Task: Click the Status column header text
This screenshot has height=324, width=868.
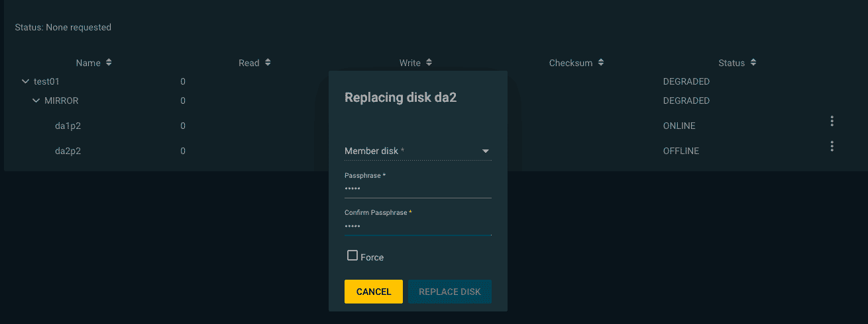Action: pos(732,63)
